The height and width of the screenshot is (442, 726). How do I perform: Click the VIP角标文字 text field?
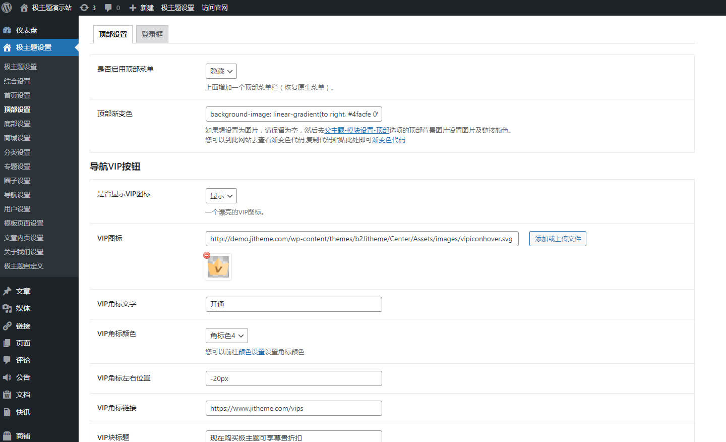(293, 304)
